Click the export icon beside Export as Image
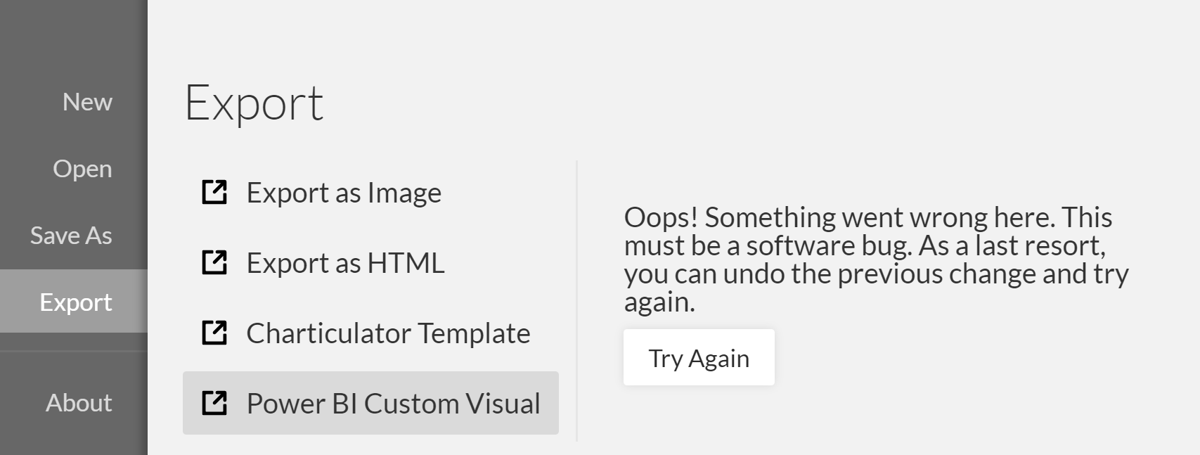Screen dimensions: 1200x455 [x=215, y=191]
